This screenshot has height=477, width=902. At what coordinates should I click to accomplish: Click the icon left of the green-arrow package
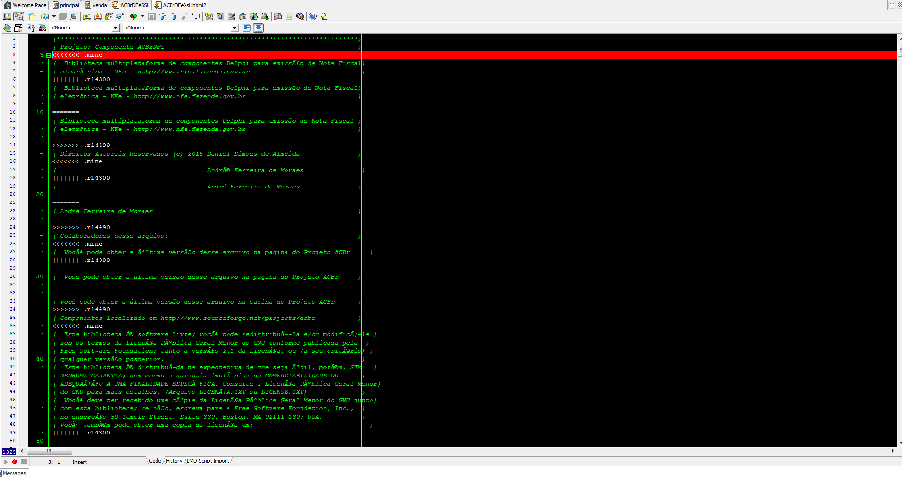click(x=254, y=16)
